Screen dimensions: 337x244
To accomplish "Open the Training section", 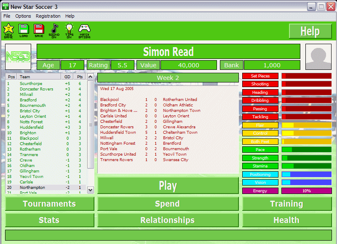I will [x=286, y=204].
